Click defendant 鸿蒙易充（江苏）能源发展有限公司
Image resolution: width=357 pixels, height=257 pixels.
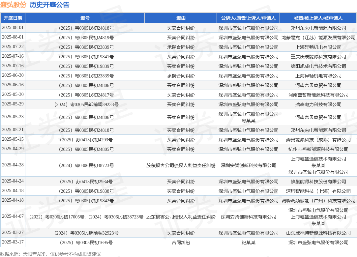coord(318,38)
